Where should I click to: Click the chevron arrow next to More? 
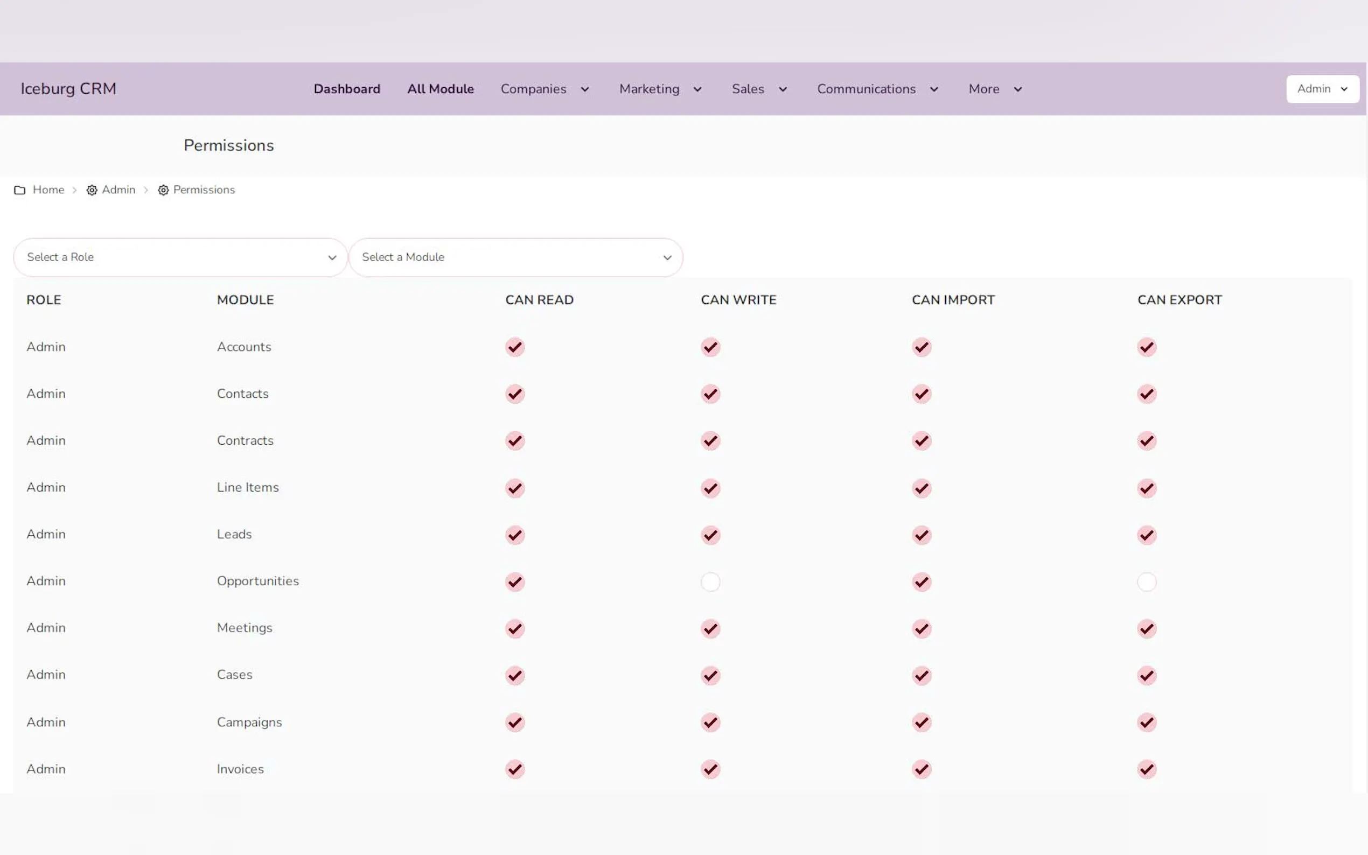tap(1017, 89)
